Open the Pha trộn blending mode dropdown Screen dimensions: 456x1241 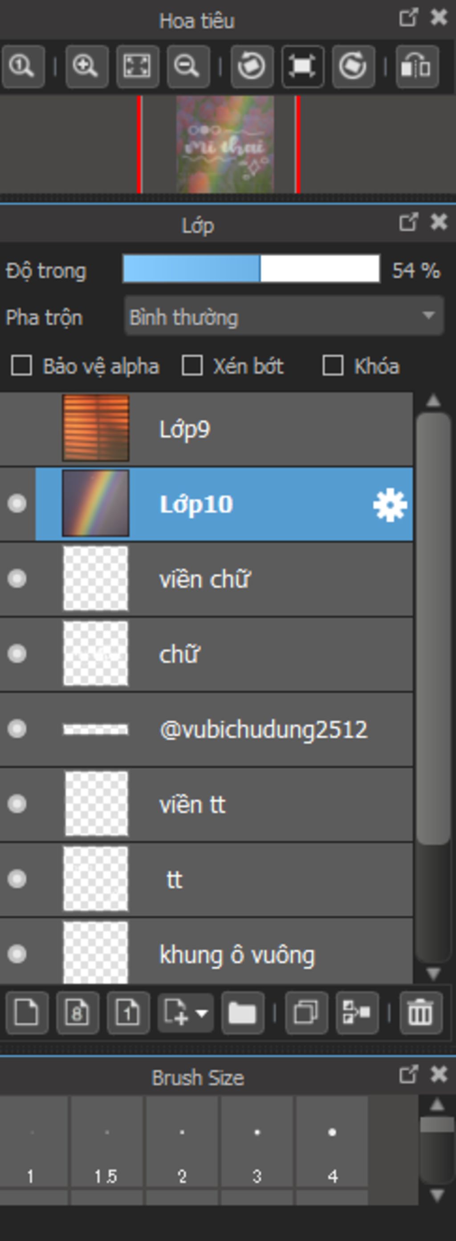tap(284, 316)
